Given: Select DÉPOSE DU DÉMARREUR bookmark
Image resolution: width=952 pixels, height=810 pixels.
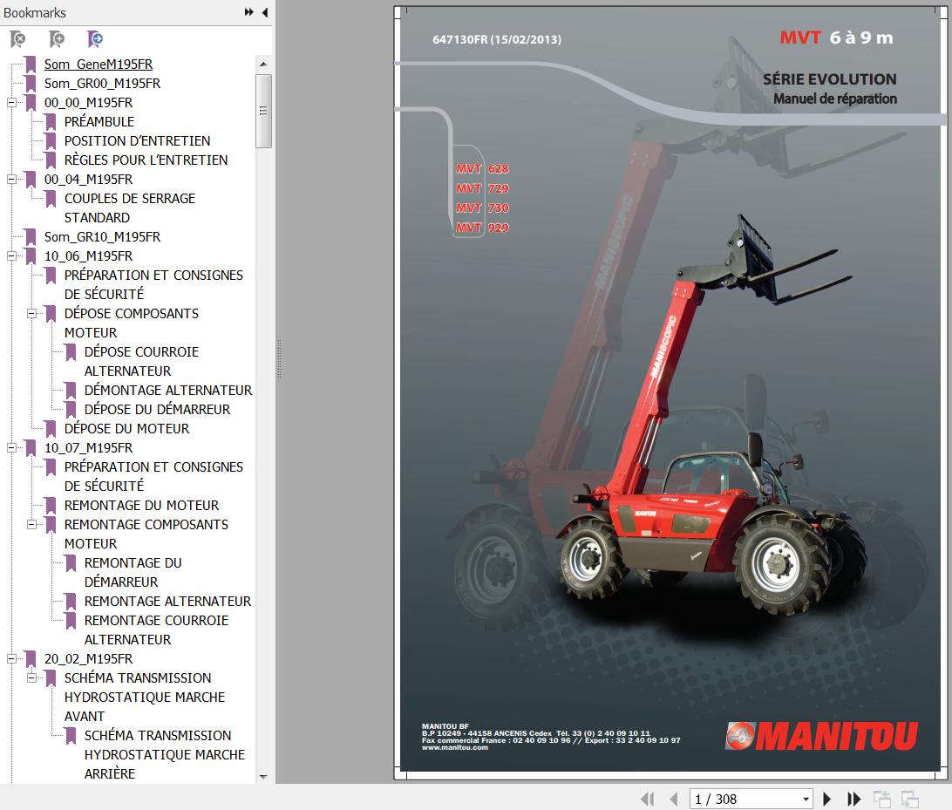Looking at the screenshot, I should tap(157, 409).
